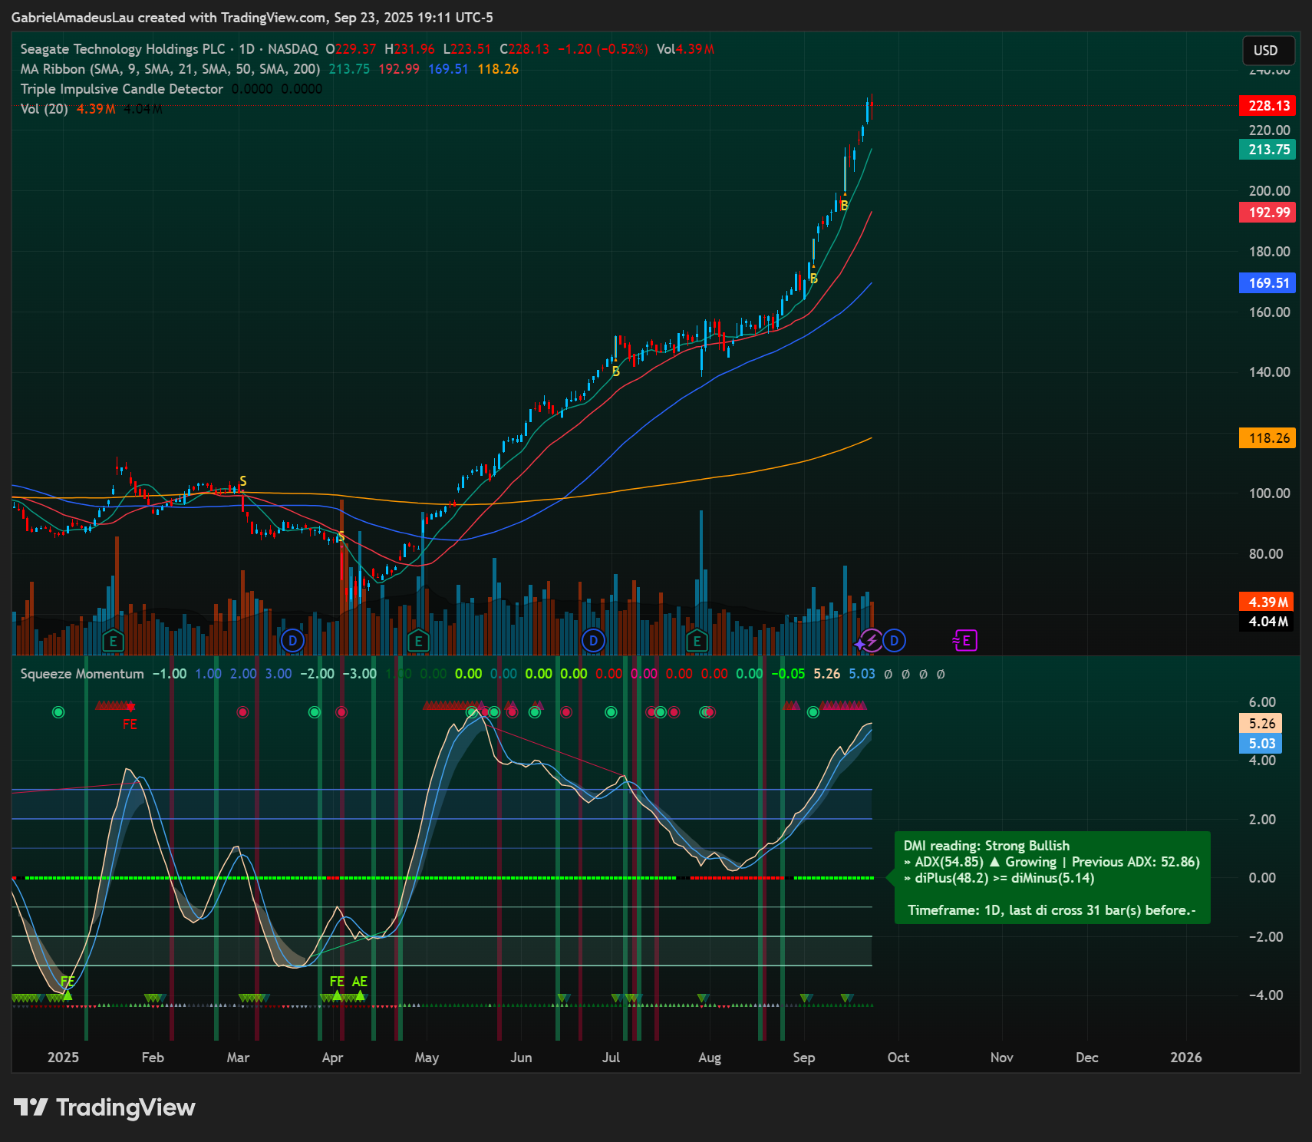Click the yellow B signal near 200 price level

click(844, 206)
